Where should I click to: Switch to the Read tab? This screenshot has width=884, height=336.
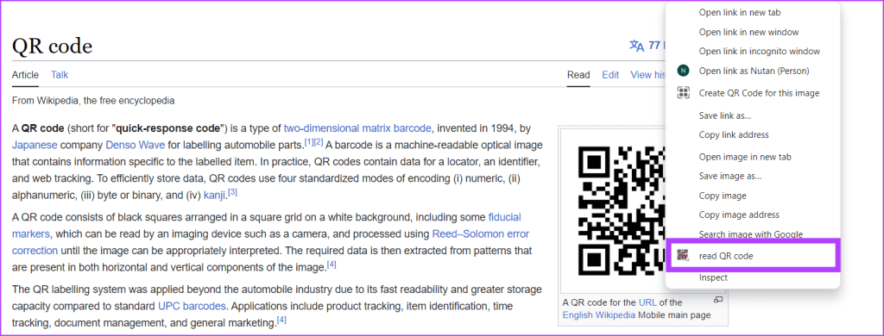pos(578,75)
